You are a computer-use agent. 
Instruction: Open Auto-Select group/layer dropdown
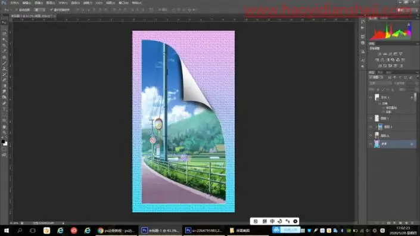pyautogui.click(x=40, y=10)
